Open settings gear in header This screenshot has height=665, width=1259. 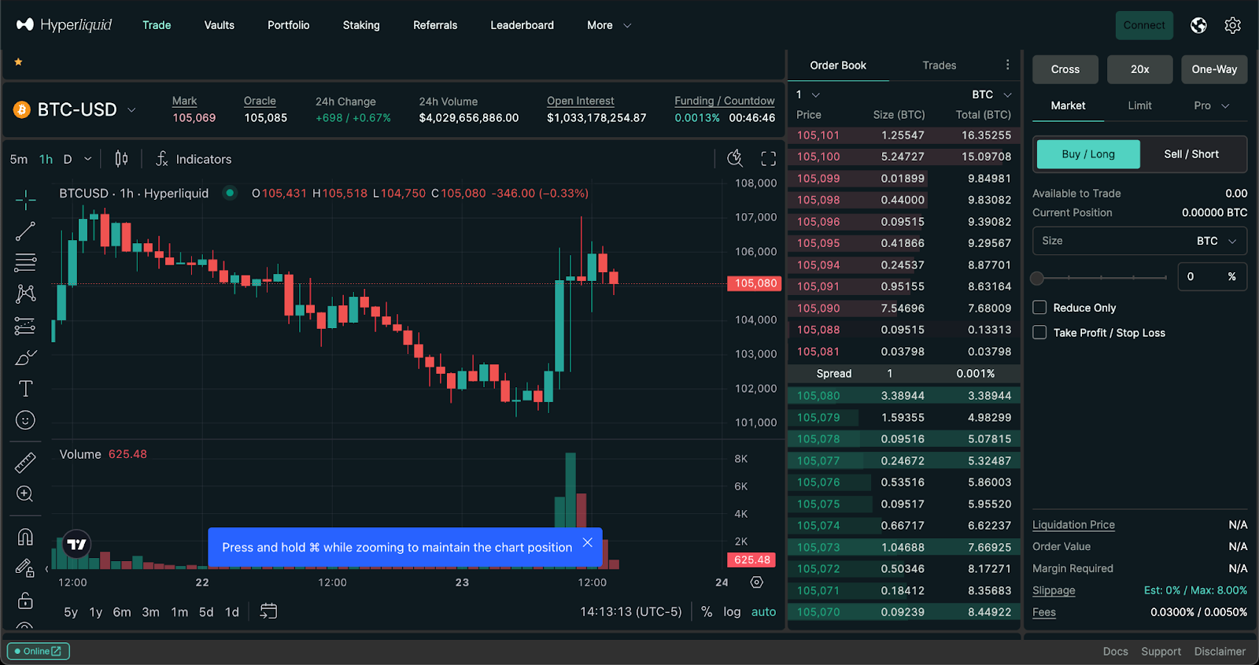(1233, 25)
